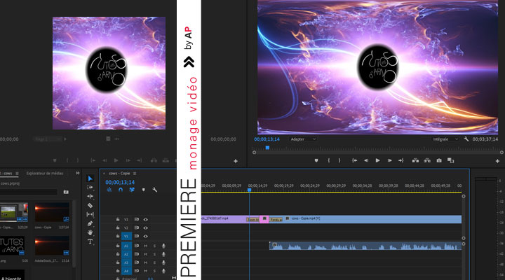Image resolution: width=505 pixels, height=280 pixels.
Task: Go to In point in Program Monitor
Action: (x=355, y=160)
